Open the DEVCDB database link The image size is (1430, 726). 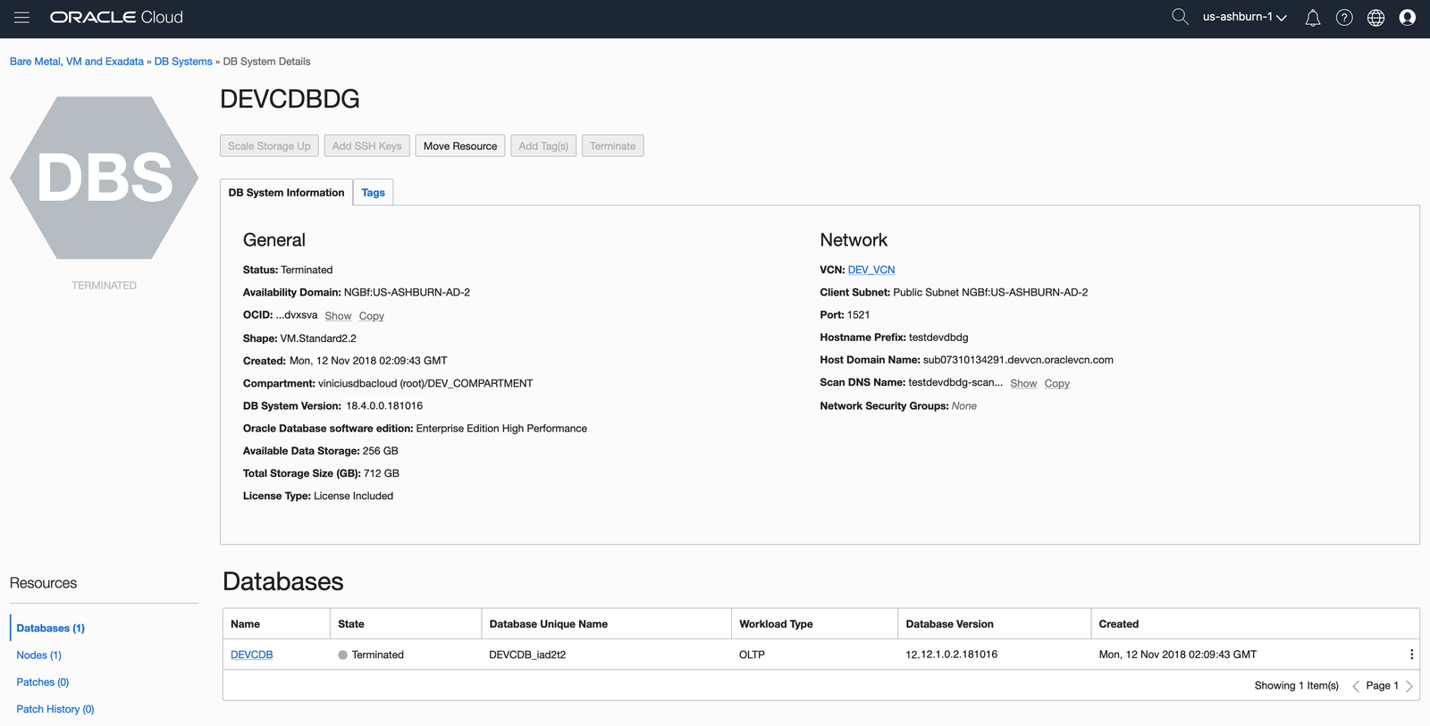point(251,655)
